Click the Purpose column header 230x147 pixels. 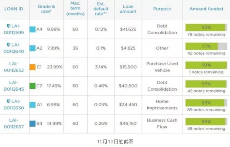coord(162,9)
